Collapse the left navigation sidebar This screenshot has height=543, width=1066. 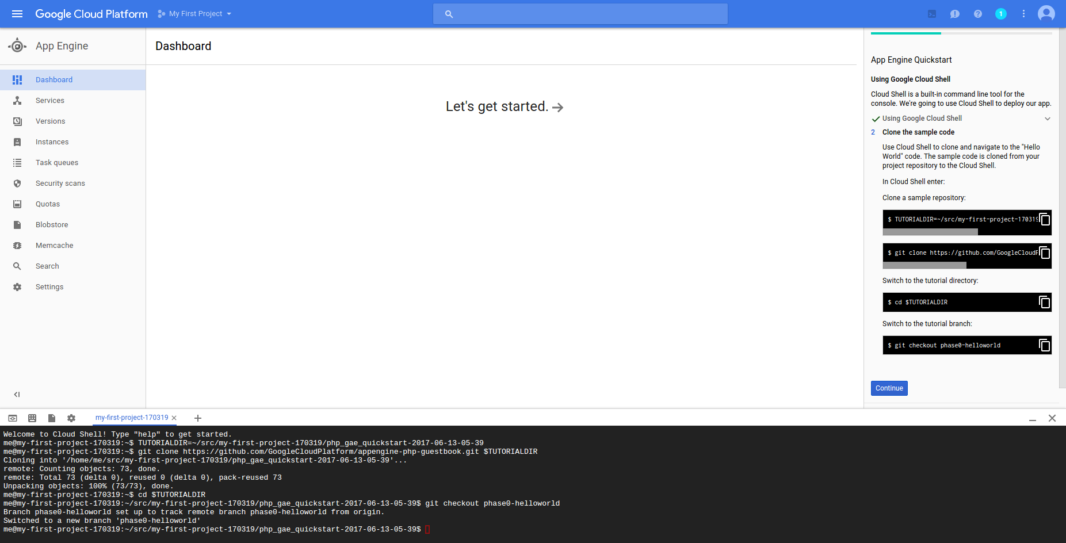click(x=17, y=395)
